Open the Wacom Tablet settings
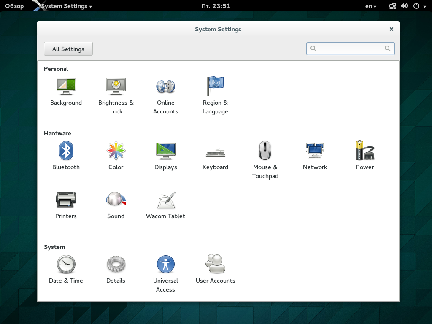The height and width of the screenshot is (324, 432). pos(165,205)
